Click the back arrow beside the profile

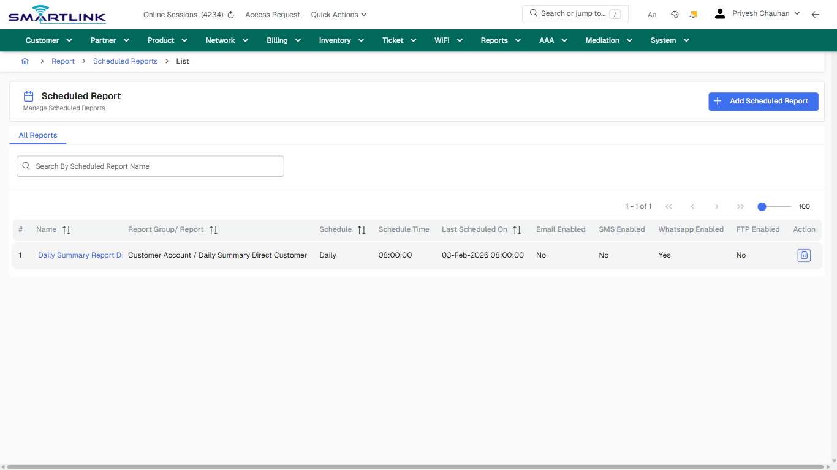816,14
